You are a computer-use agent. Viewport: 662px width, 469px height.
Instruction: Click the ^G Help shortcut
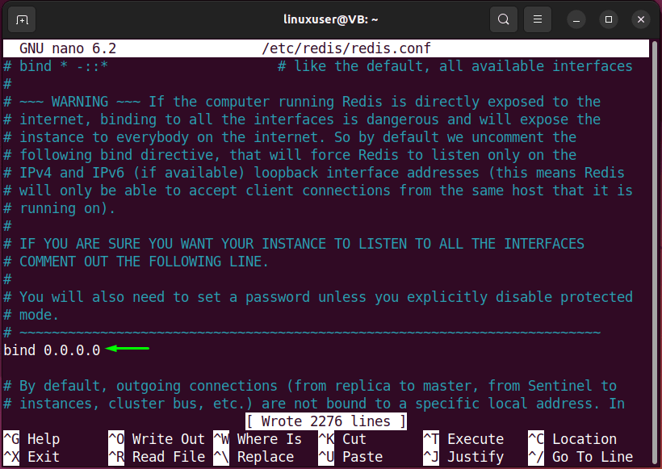click(31, 439)
